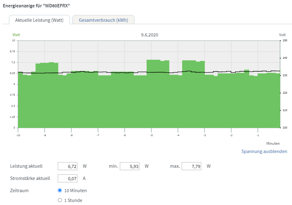This screenshot has width=292, height=205.
Task: Click the Zeitraum label
Action: pos(19,191)
